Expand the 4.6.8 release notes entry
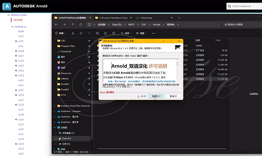 (x=16, y=51)
